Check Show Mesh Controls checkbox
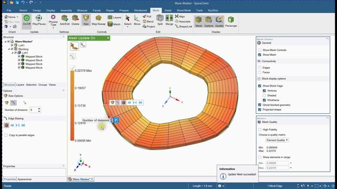The width and height of the screenshot is (337, 189). point(260,50)
